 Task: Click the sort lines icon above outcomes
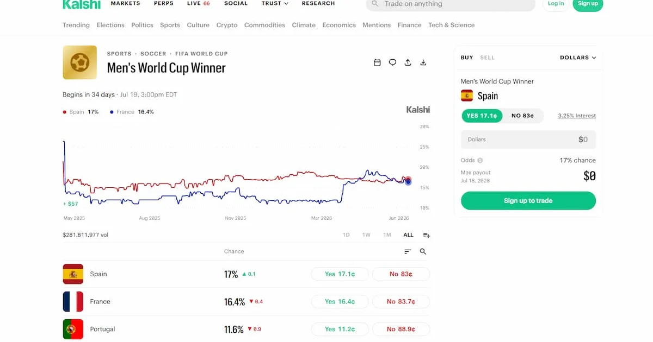pyautogui.click(x=408, y=251)
